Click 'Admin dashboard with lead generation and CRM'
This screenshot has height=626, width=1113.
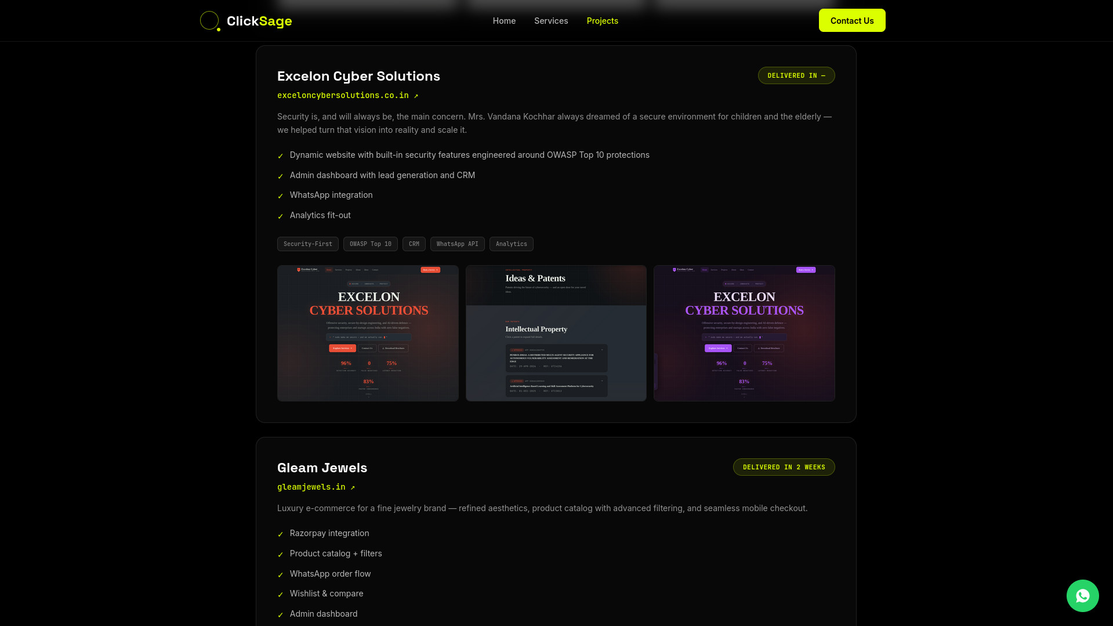(x=382, y=175)
